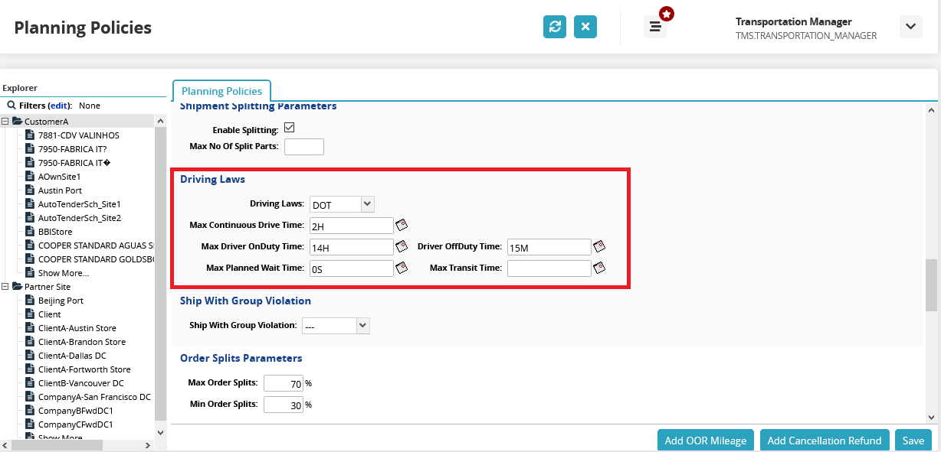Click Show More under CustomerA

pyautogui.click(x=64, y=273)
